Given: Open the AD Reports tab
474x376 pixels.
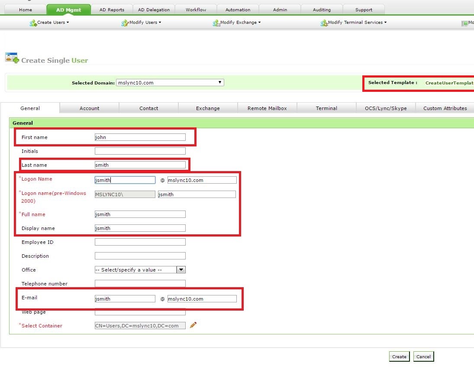Looking at the screenshot, I should tap(112, 10).
